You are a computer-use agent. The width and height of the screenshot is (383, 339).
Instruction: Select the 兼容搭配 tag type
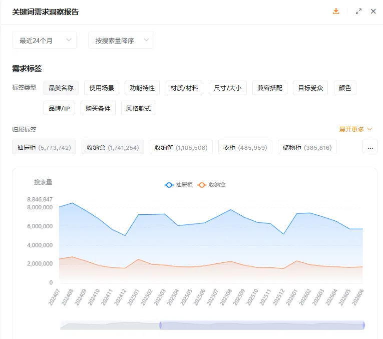pyautogui.click(x=270, y=88)
